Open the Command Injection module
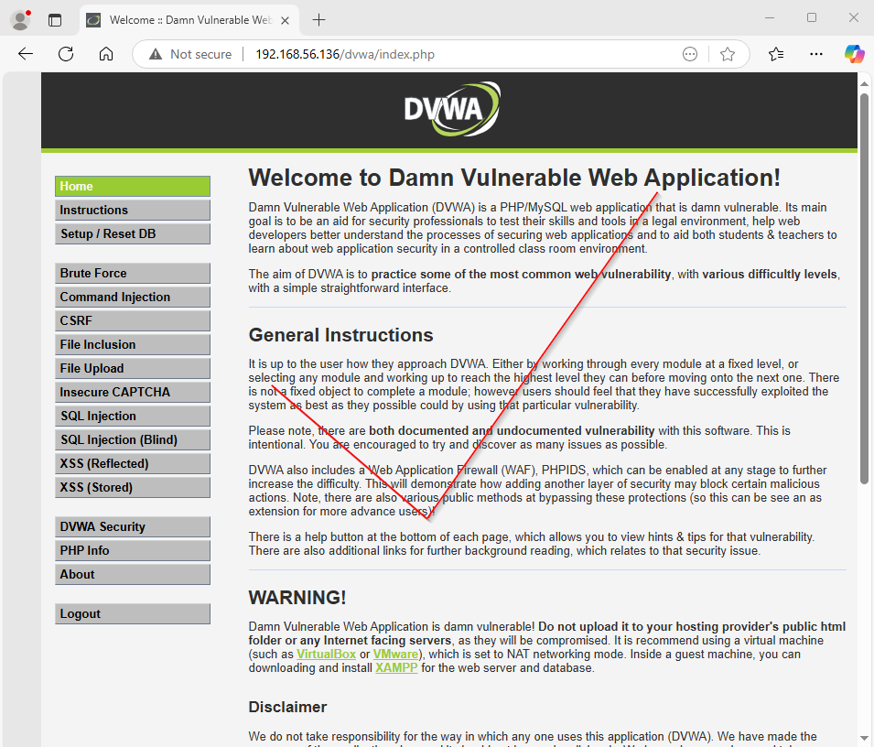874x747 pixels. (x=133, y=298)
